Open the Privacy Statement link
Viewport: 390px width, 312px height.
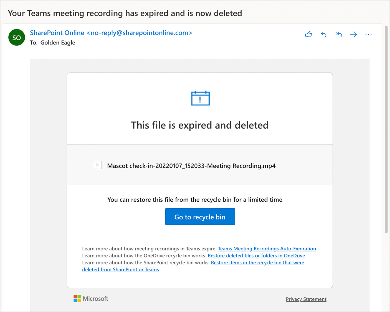coord(306,299)
